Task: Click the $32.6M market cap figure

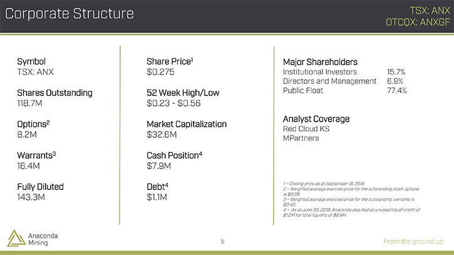Action: click(x=162, y=135)
